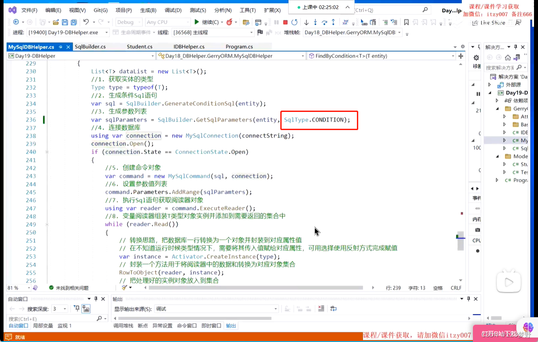This screenshot has width=538, height=342.
Task: Click the thread flag icon
Action: click(260, 32)
